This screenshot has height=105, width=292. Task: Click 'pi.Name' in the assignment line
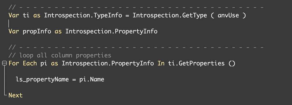pos(92,80)
